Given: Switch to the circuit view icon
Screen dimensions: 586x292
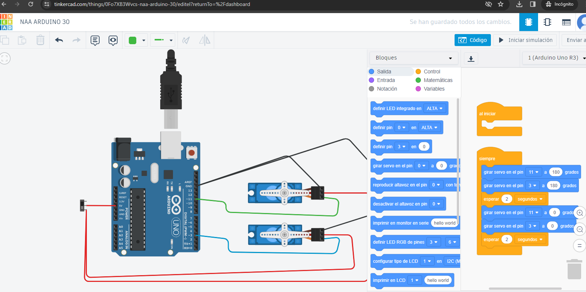Looking at the screenshot, I should click(528, 22).
